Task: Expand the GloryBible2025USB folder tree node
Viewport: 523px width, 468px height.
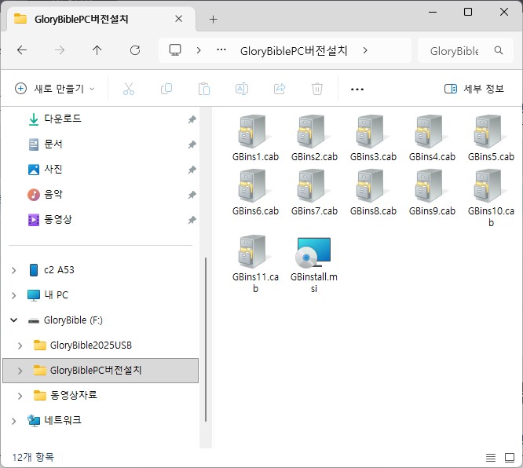Action: pos(20,346)
